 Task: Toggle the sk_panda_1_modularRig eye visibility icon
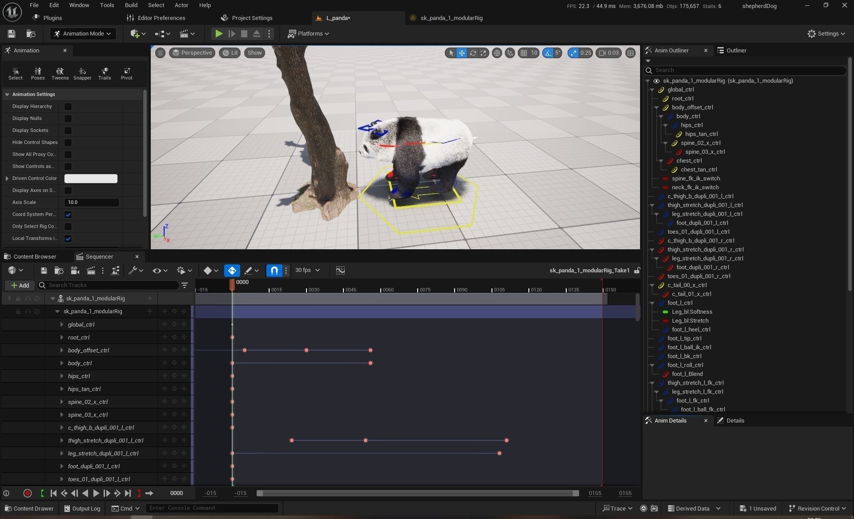click(x=656, y=81)
